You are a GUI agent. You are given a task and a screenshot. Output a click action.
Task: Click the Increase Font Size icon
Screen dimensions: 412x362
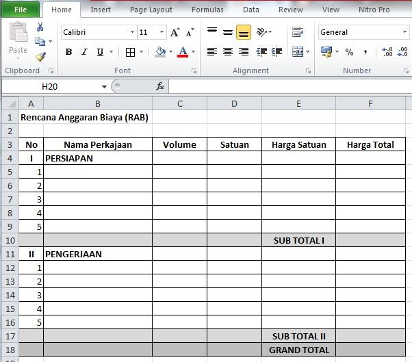(175, 32)
